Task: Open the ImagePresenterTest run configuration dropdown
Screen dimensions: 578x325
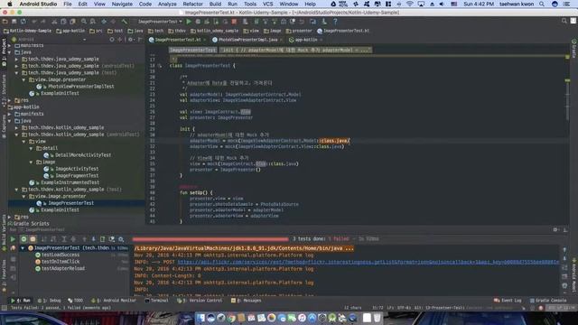Action: click(160, 22)
